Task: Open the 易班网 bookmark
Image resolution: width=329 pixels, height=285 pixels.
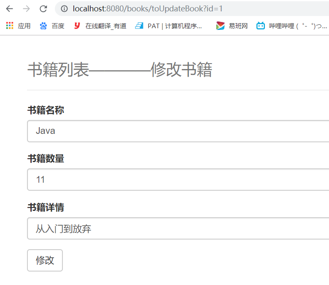Action: click(238, 26)
